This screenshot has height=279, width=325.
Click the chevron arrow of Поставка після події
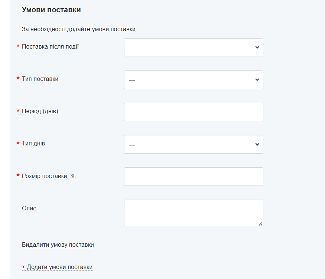point(257,47)
